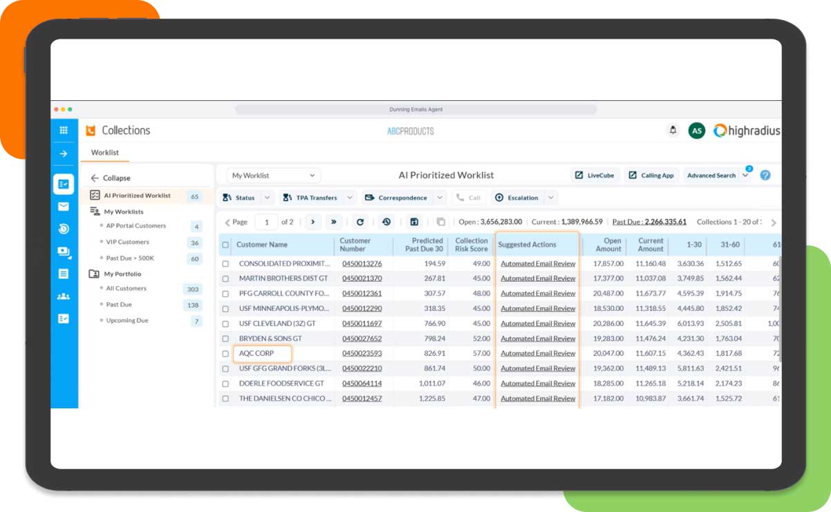Go to next page arrow
Image resolution: width=831 pixels, height=512 pixels.
click(312, 222)
